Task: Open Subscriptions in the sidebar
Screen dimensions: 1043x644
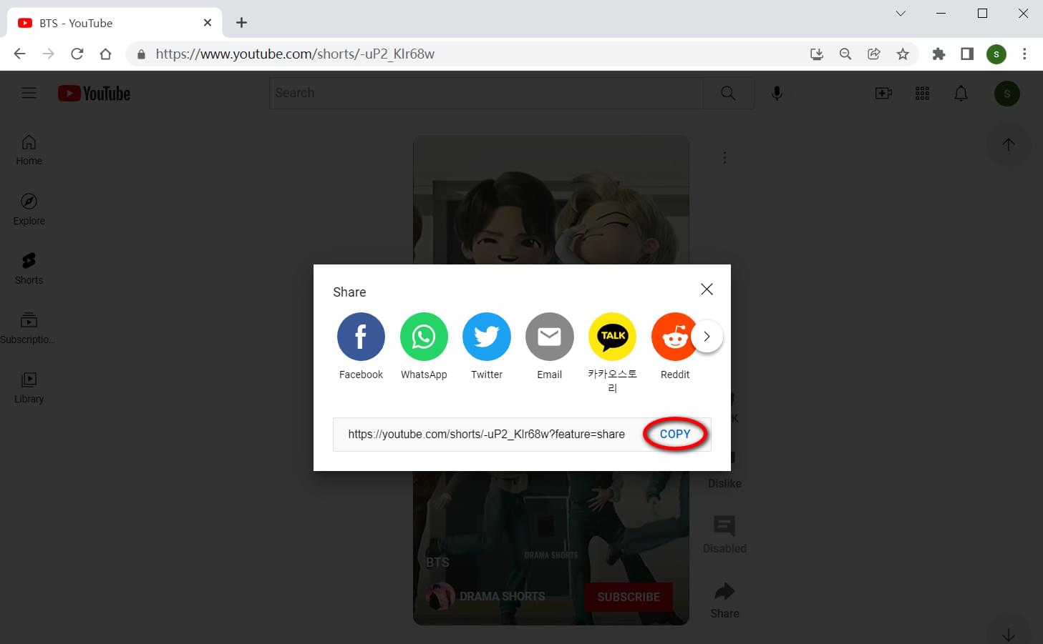Action: click(29, 328)
